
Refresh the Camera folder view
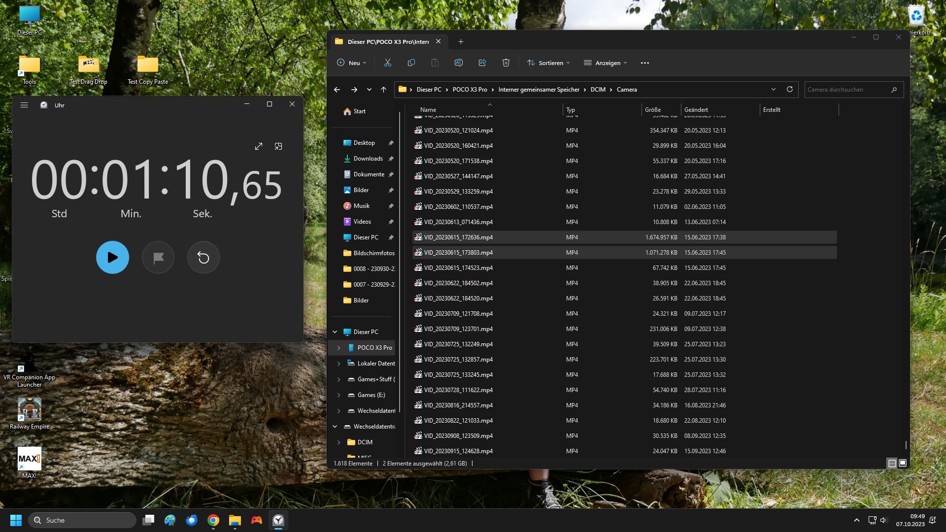point(790,89)
